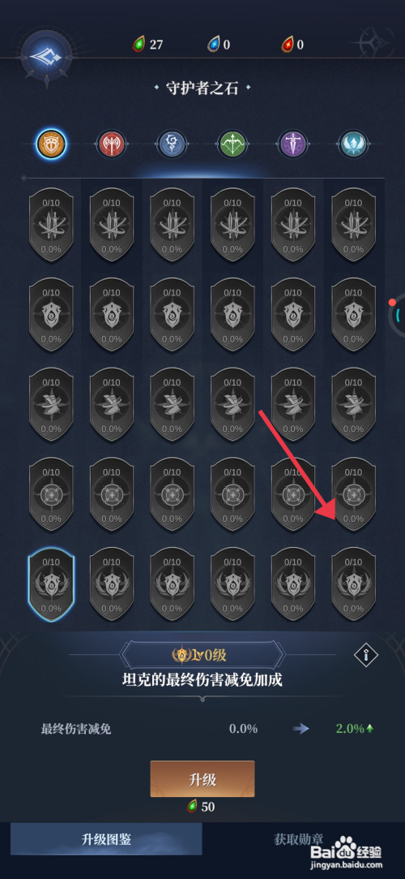
Task: Tap the red gem currency counter
Action: click(x=292, y=45)
